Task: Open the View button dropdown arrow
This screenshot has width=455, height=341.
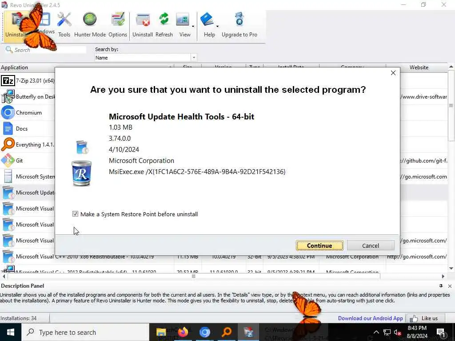Action: click(x=193, y=26)
